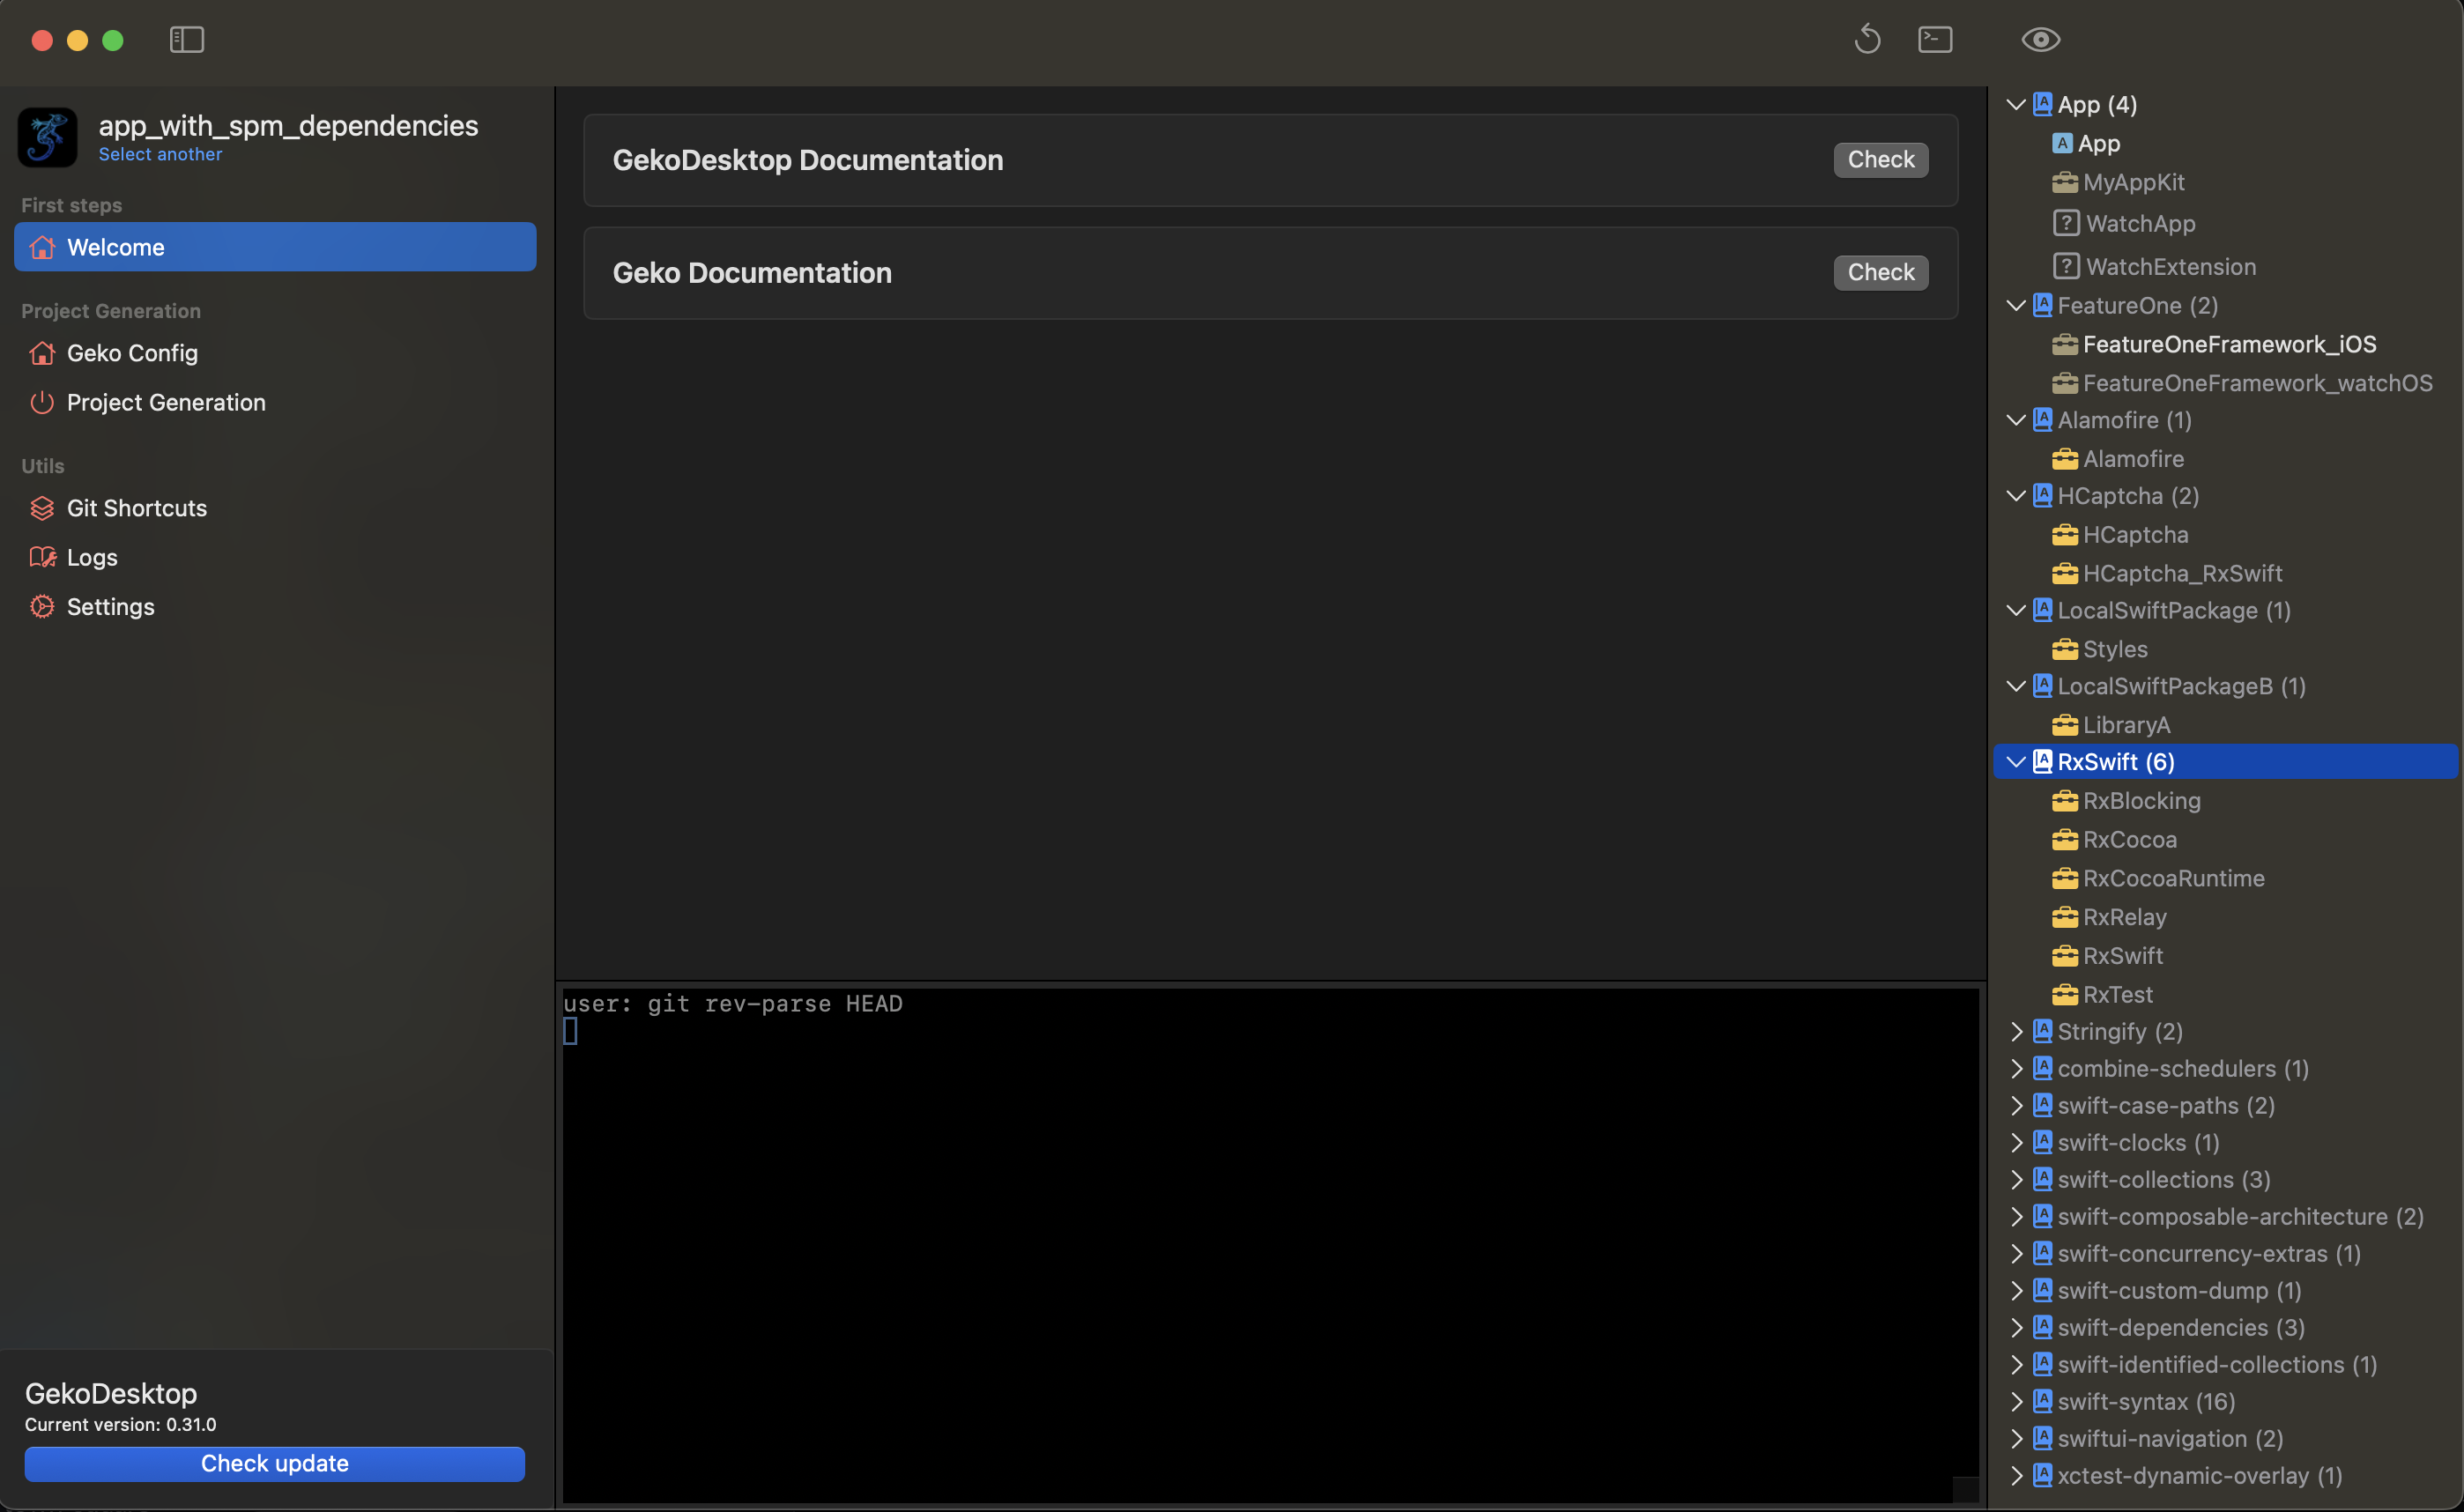Click the Geko app logo icon
This screenshot has height=1512, width=2464.
pyautogui.click(x=47, y=137)
